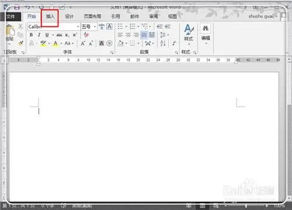This screenshot has height=210, width=292.
Task: Toggle Character Shading (shaded A)
Action: (102, 43)
